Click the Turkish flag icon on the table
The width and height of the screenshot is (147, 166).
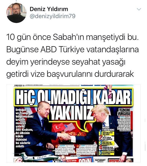58,127
